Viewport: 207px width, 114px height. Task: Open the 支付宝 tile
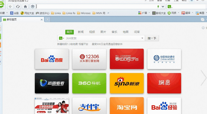89,106
